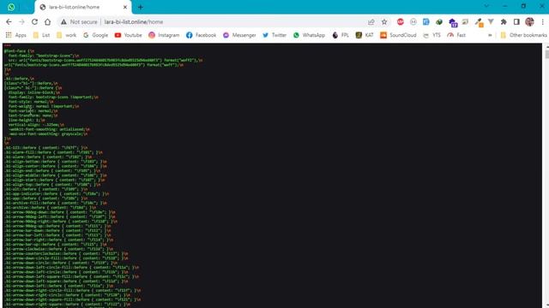
Task: Open the red adblock extension icon
Action: tap(401, 21)
